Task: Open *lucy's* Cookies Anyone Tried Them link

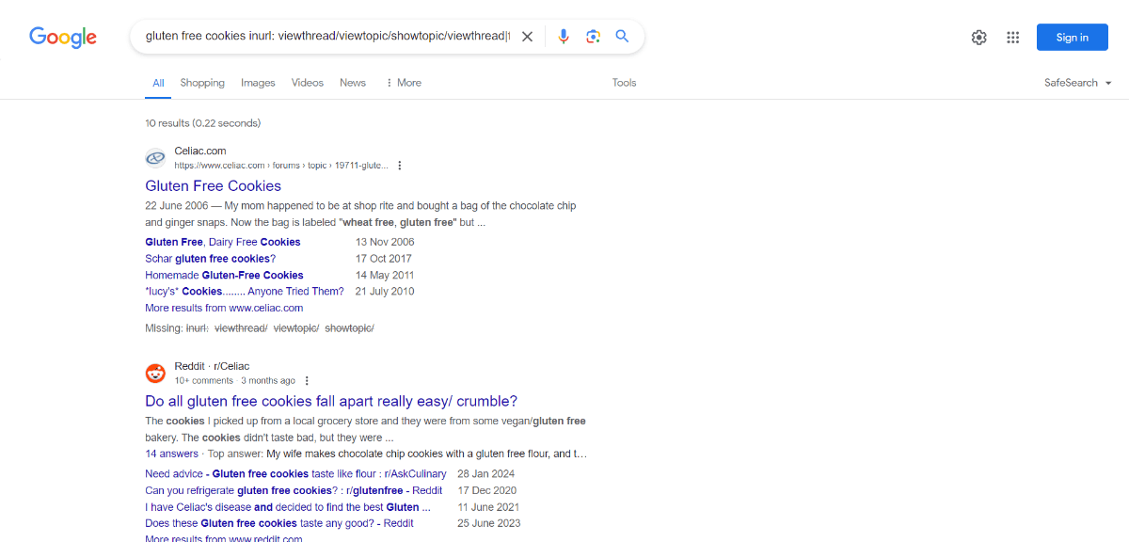Action: 245,291
